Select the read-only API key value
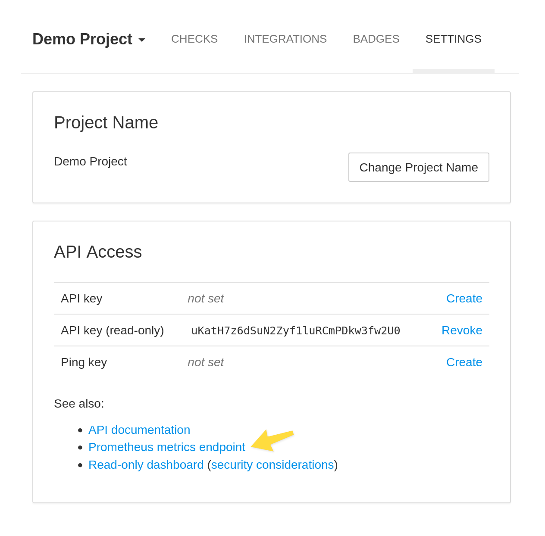 tap(295, 330)
